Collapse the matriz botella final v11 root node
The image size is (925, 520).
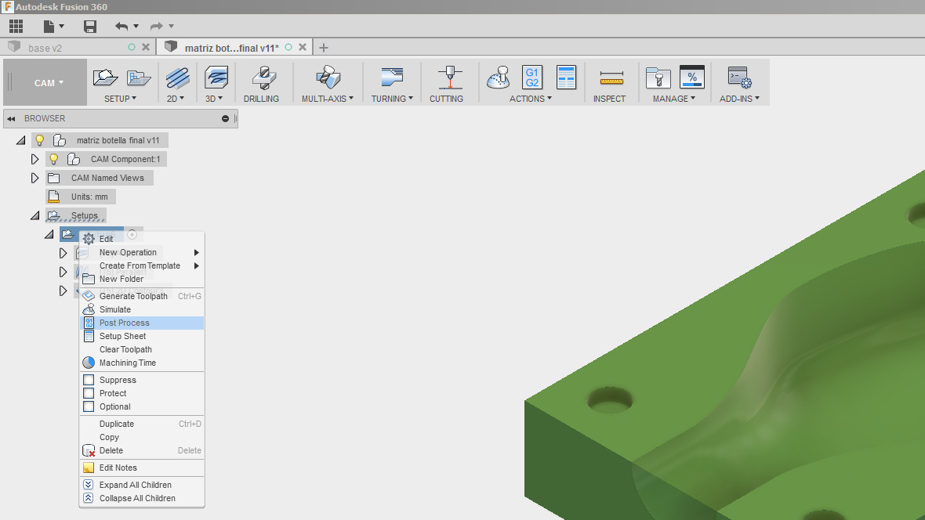20,140
